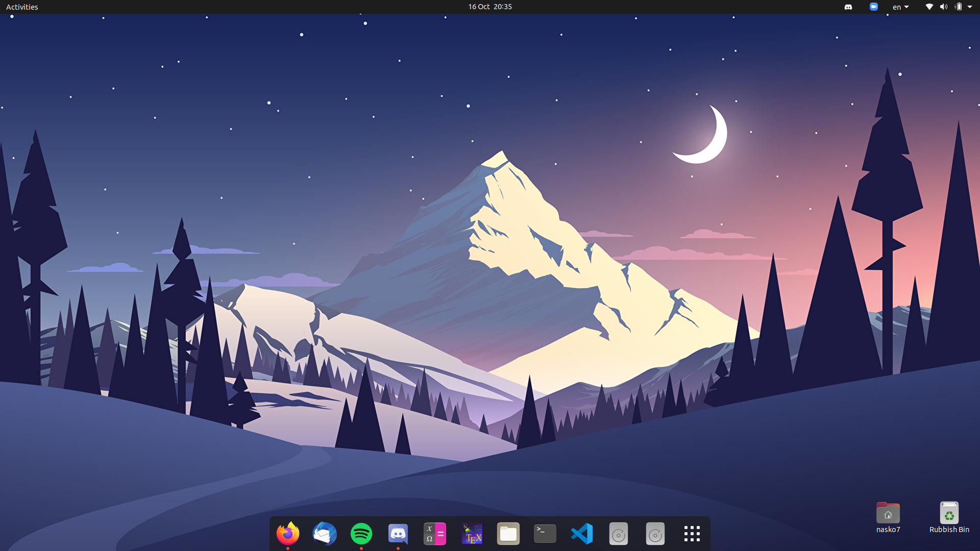Click the Discord tray icon in the top bar
This screenshot has height=551, width=980.
pos(848,7)
